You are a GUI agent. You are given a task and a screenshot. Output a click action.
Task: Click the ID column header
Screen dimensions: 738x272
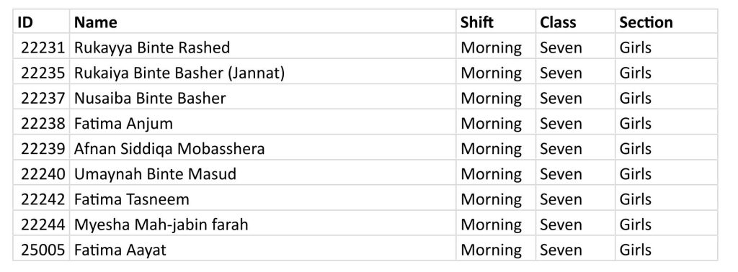41,22
